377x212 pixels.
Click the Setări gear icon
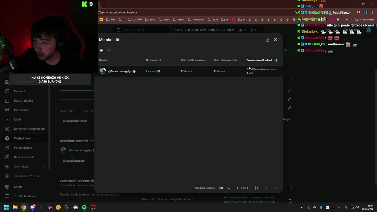7,187
